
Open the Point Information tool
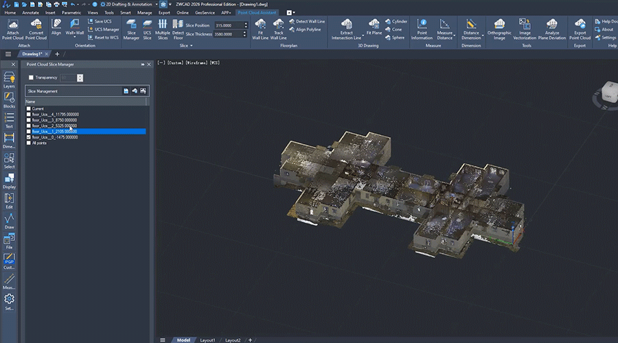[x=422, y=29]
